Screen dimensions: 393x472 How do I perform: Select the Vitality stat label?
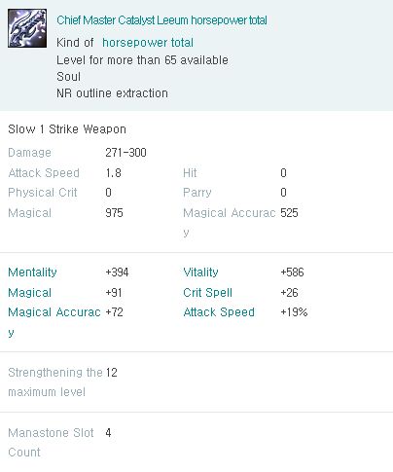[200, 272]
